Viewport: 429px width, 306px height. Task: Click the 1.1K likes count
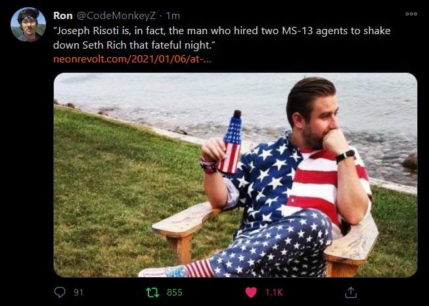point(274,292)
